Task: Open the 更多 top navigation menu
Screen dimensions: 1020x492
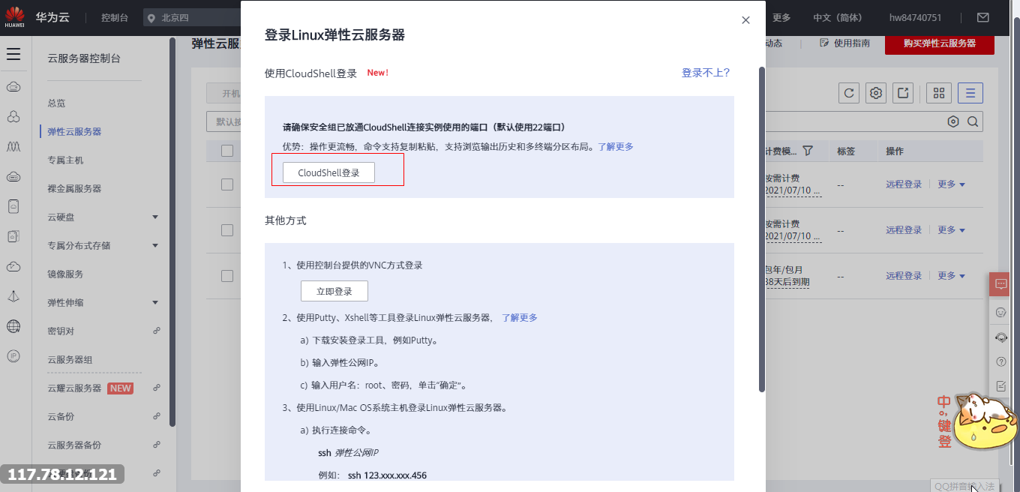Action: [x=781, y=17]
